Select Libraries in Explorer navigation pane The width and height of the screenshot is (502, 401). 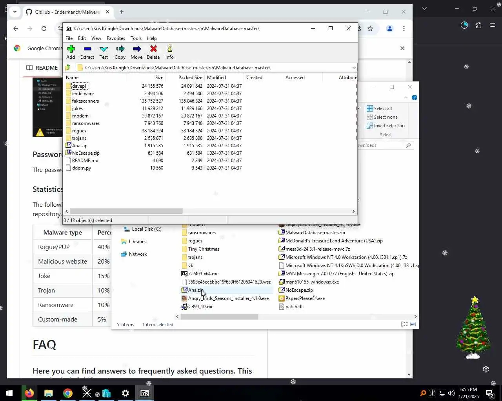tap(134, 242)
